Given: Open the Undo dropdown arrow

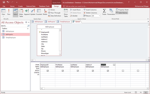Looking at the screenshot, I should [x=10, y=2].
